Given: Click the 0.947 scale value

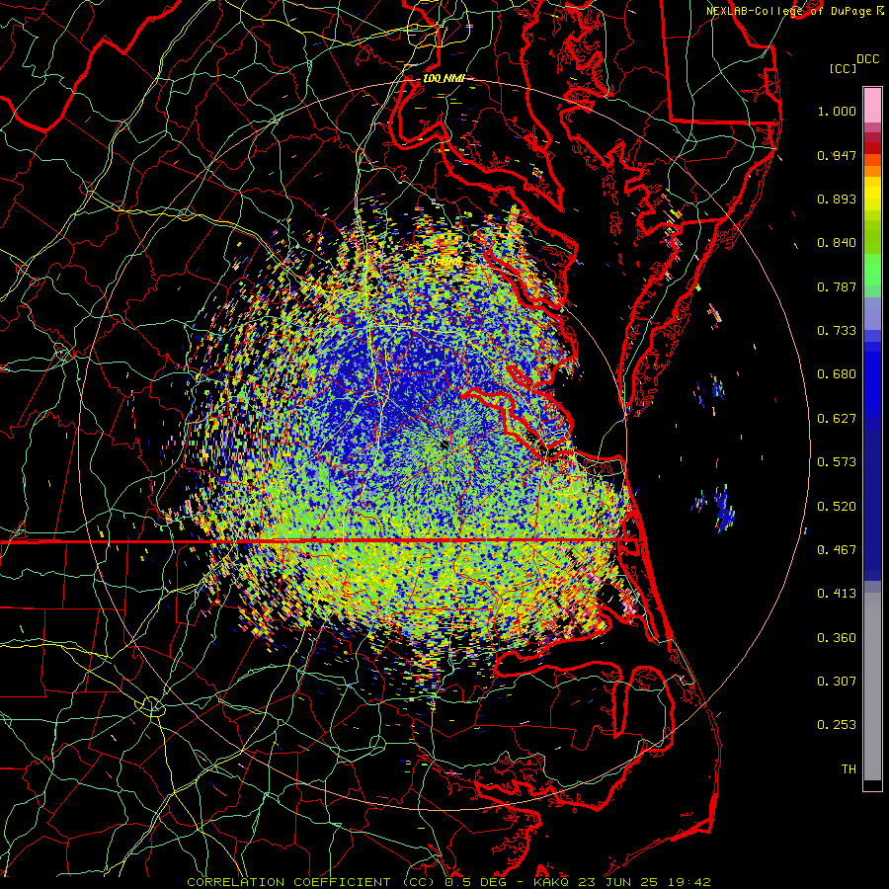Looking at the screenshot, I should pyautogui.click(x=837, y=155).
